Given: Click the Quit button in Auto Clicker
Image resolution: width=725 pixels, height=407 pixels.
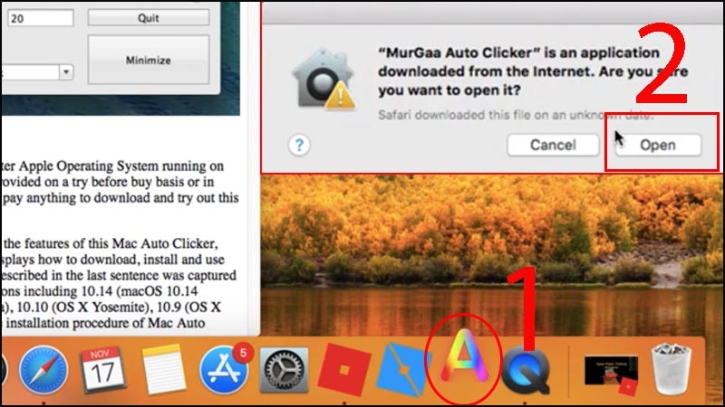Looking at the screenshot, I should point(149,18).
